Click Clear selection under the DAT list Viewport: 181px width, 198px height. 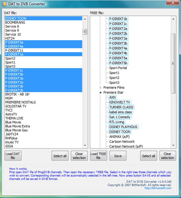coord(79,156)
